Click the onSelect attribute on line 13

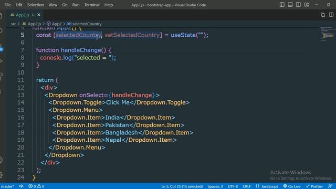(x=92, y=95)
